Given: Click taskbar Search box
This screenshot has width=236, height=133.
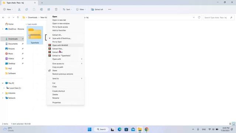Looking at the screenshot, I should click(101, 129).
